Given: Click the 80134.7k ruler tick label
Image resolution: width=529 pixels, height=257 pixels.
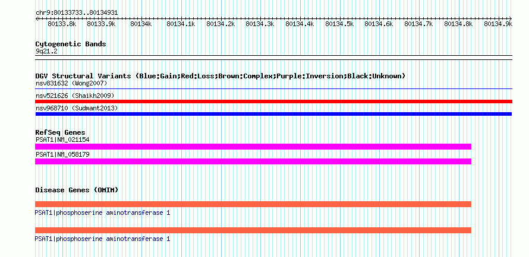Looking at the screenshot, I should coord(418,24).
